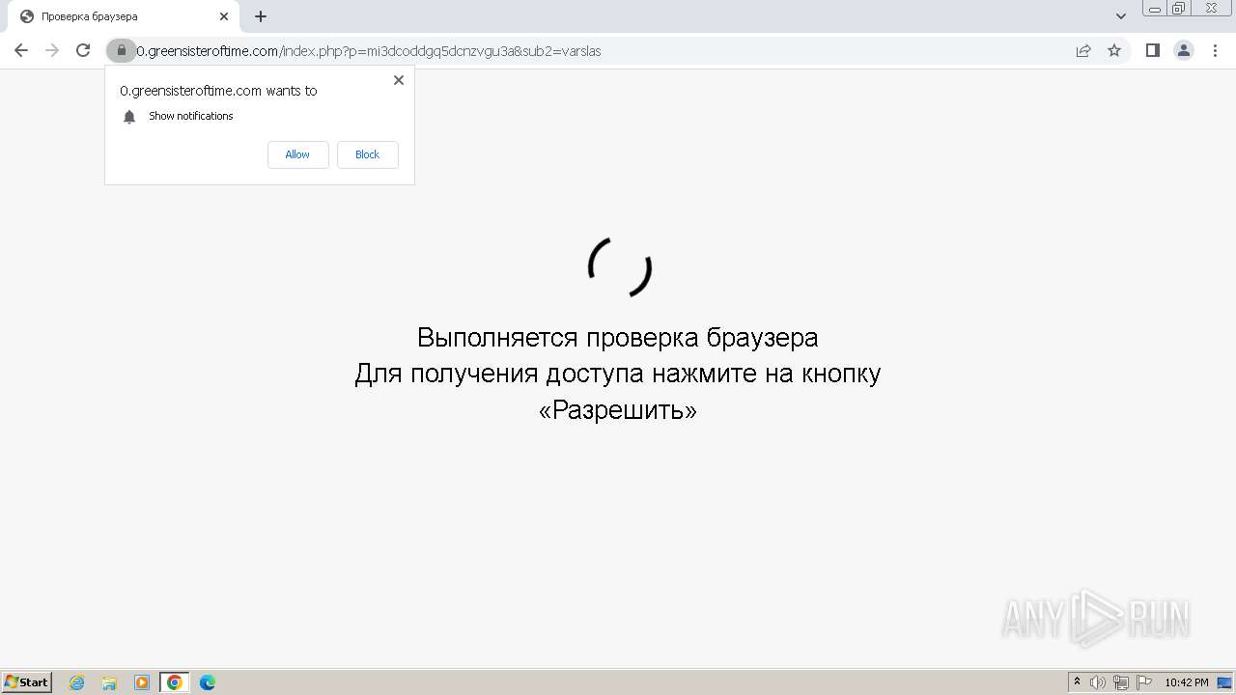Open the network tray icon
The height and width of the screenshot is (695, 1236).
click(x=1121, y=682)
